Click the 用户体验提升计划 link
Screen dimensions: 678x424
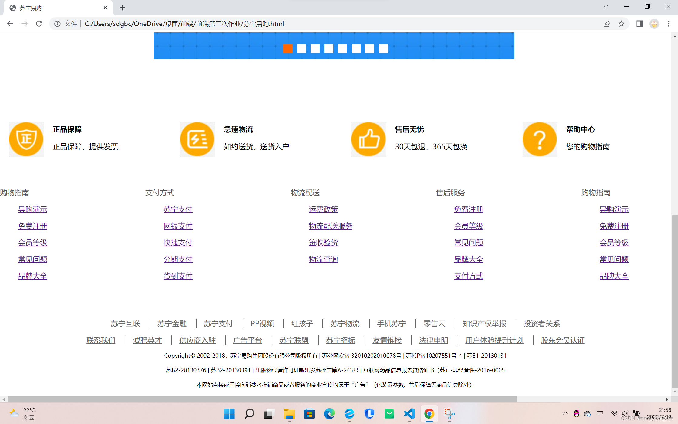click(494, 340)
